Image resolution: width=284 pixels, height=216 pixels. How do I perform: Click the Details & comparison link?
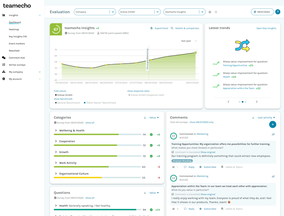pyautogui.click(x=187, y=28)
